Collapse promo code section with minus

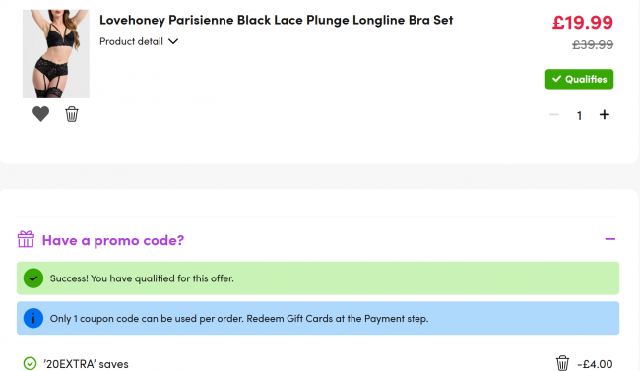pyautogui.click(x=610, y=239)
